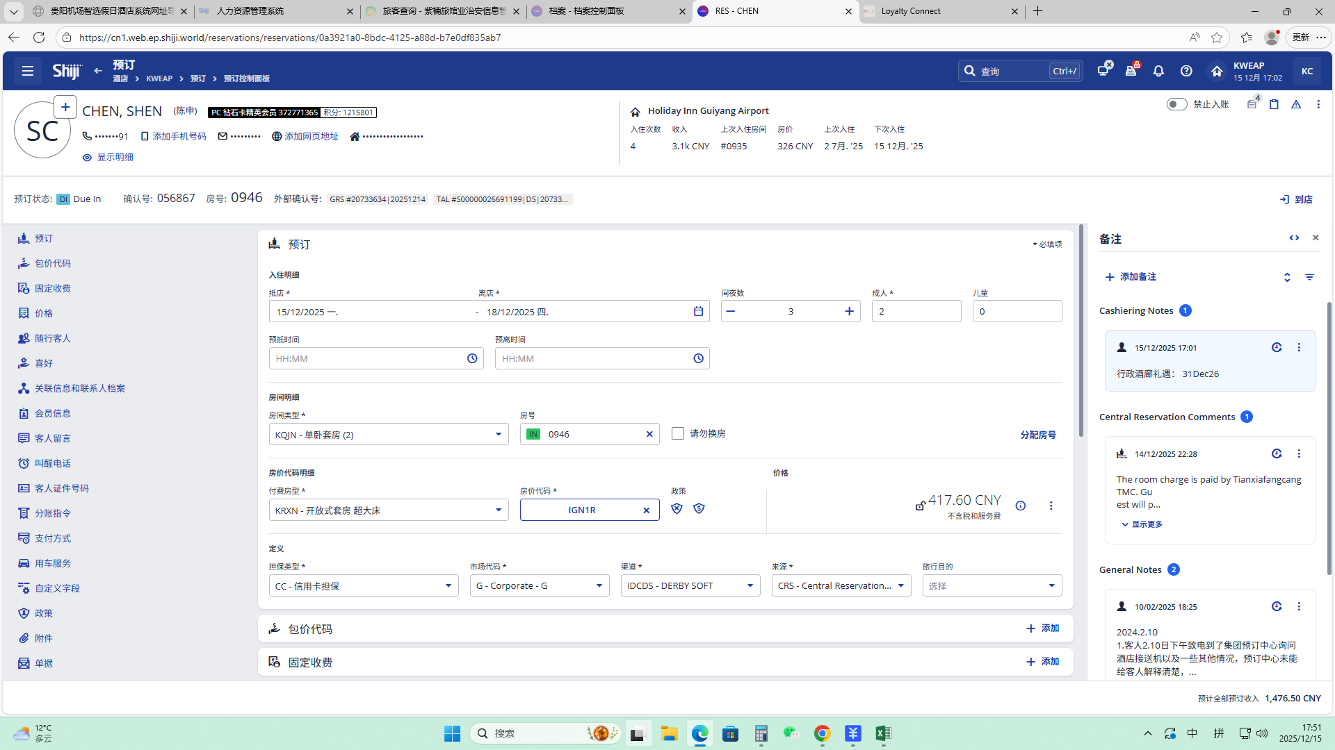This screenshot has width=1335, height=750.
Task: Toggle the 禁止入账 switch
Action: 1176,104
